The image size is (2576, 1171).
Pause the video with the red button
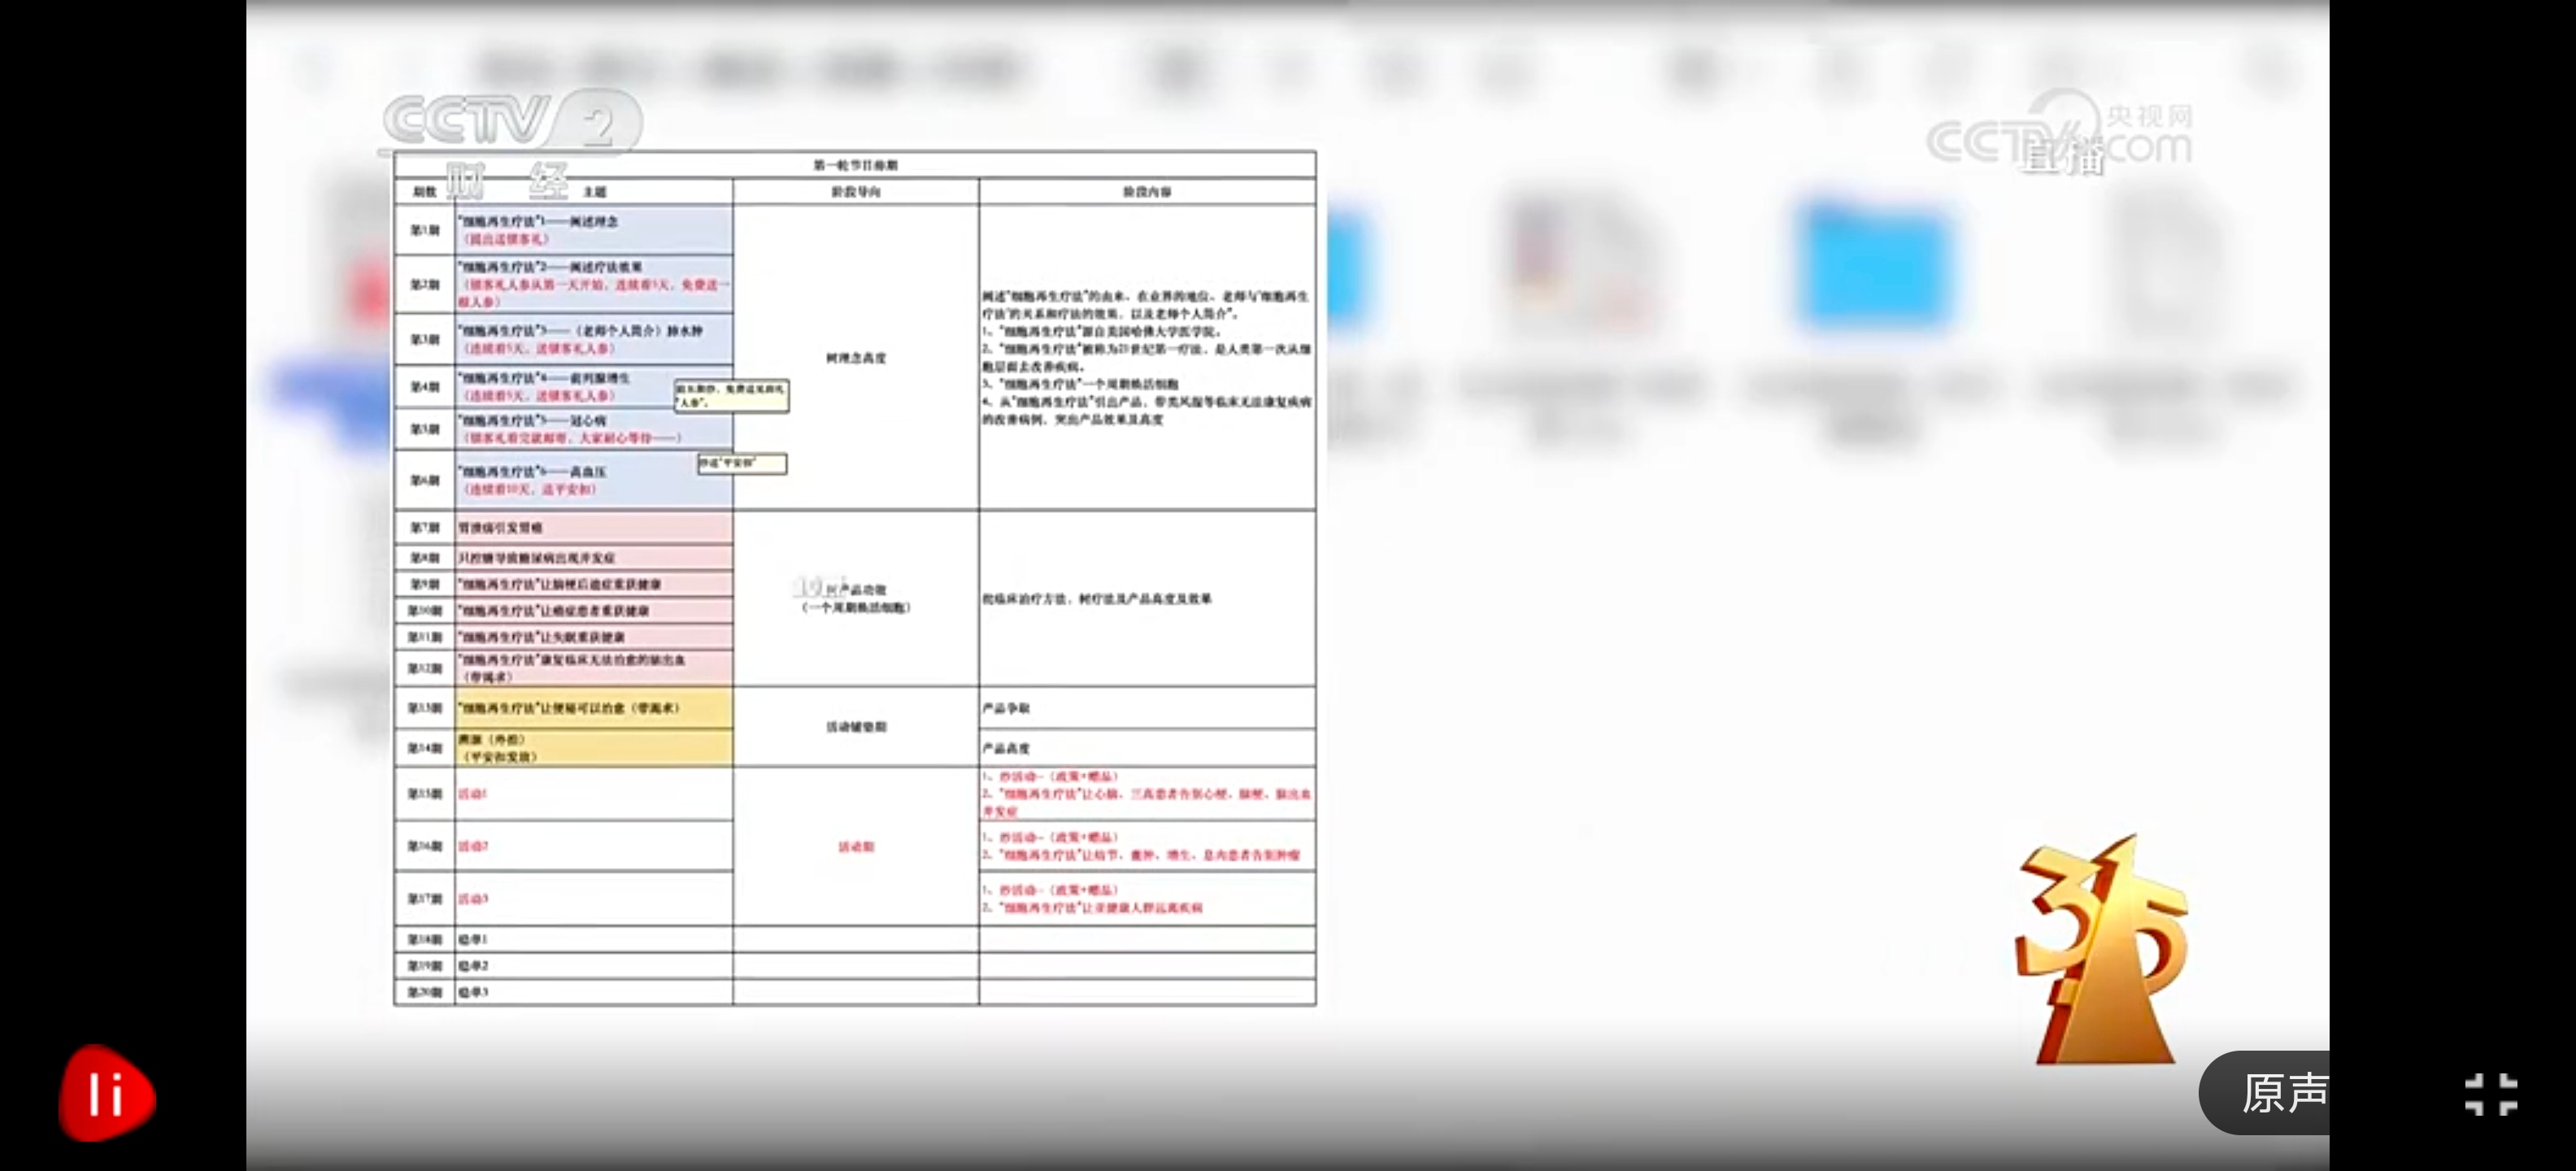[x=107, y=1093]
